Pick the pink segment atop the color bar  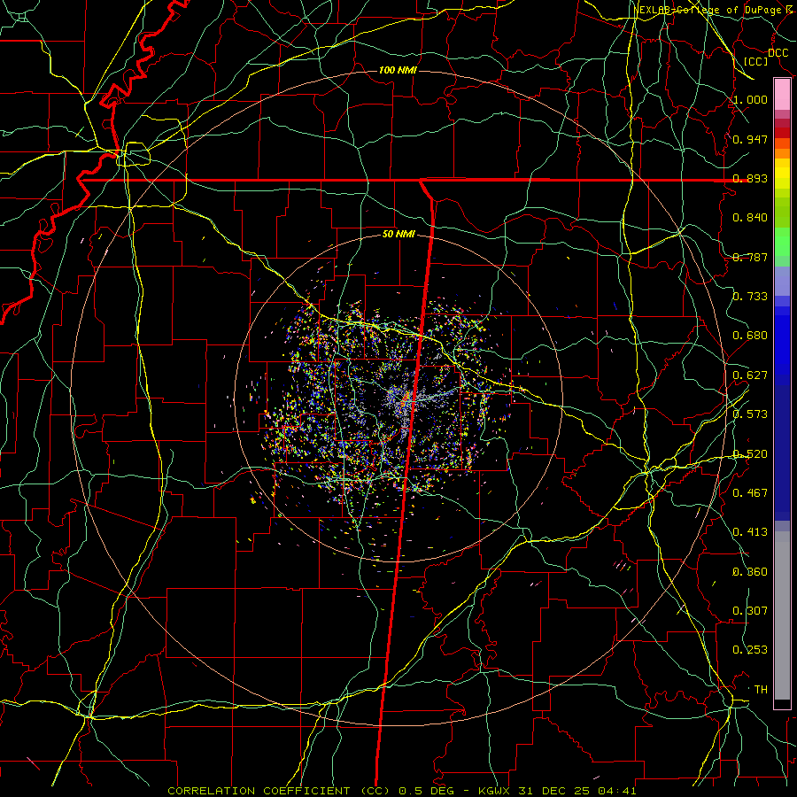click(782, 94)
